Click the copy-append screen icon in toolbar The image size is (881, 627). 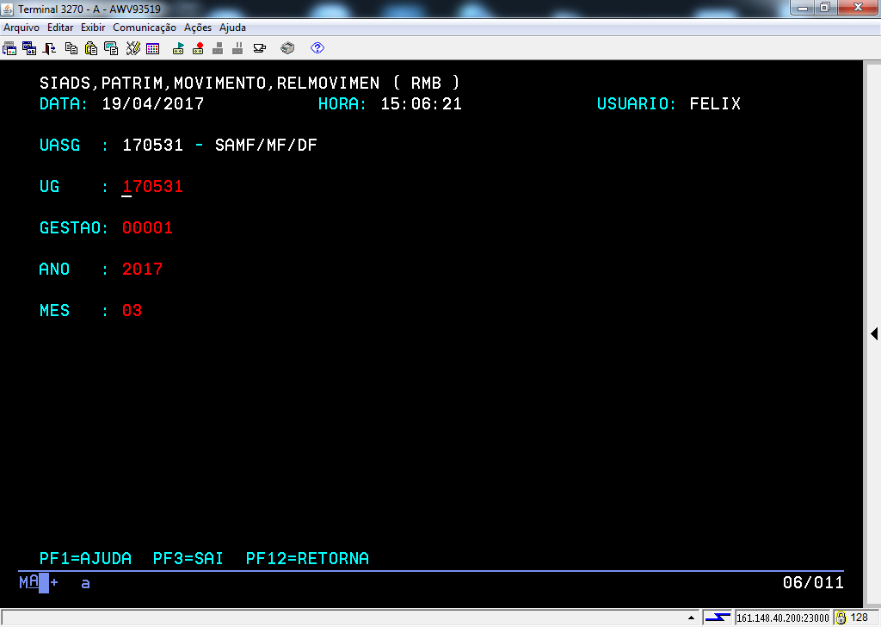[111, 48]
